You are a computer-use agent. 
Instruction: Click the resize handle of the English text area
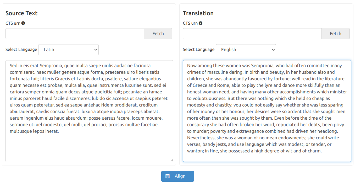[349, 160]
